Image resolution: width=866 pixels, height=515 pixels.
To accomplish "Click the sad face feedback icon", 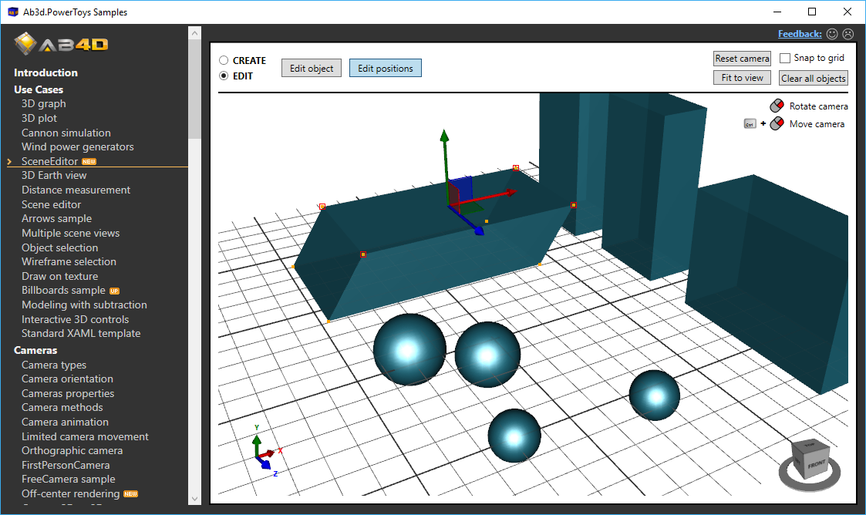I will pyautogui.click(x=848, y=34).
